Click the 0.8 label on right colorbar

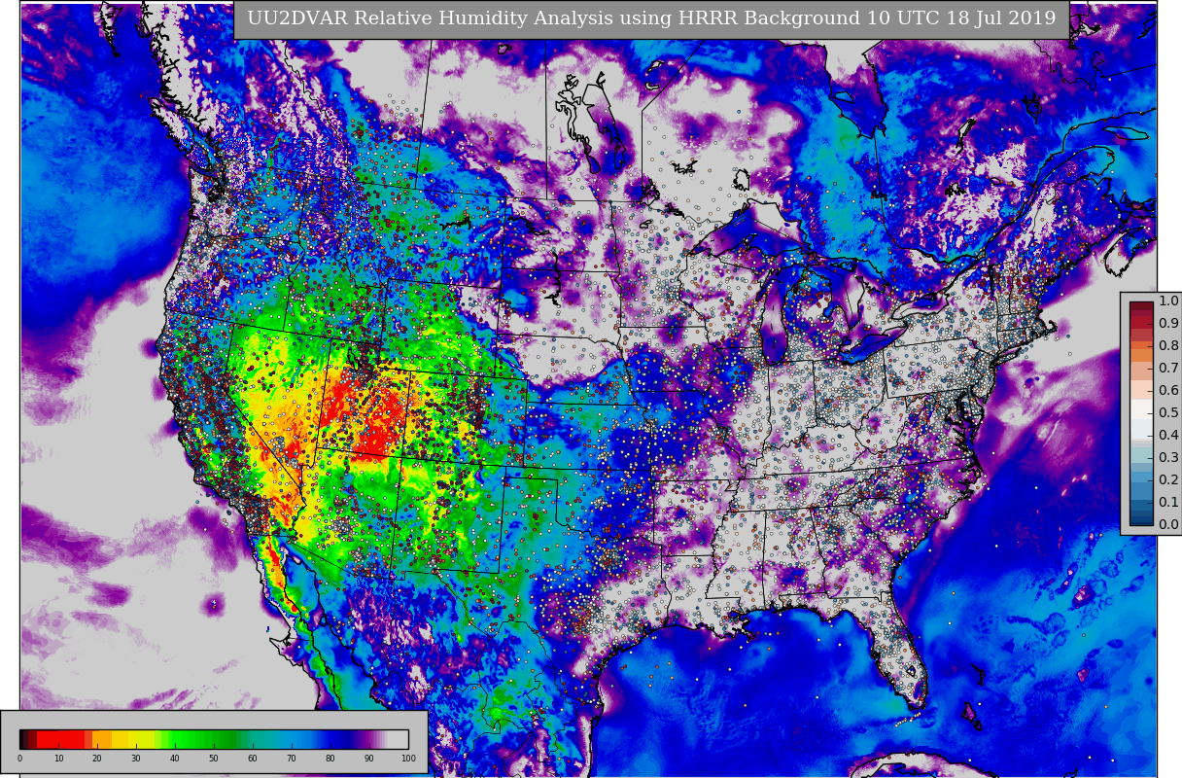click(1168, 345)
